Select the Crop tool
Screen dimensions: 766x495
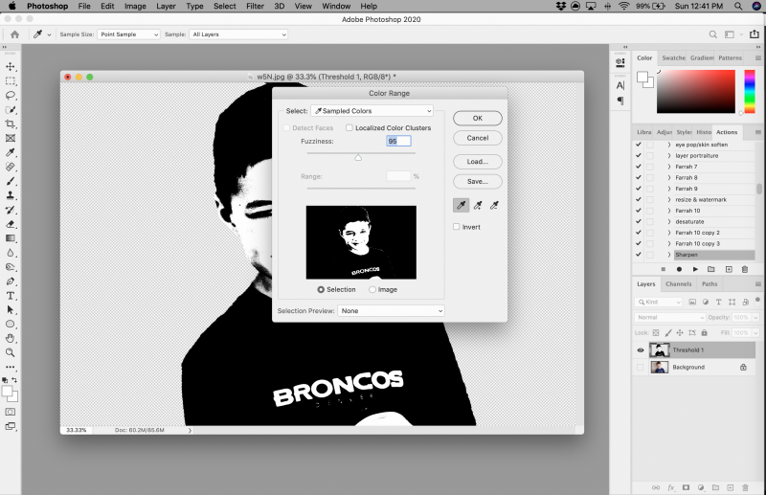pos(11,124)
